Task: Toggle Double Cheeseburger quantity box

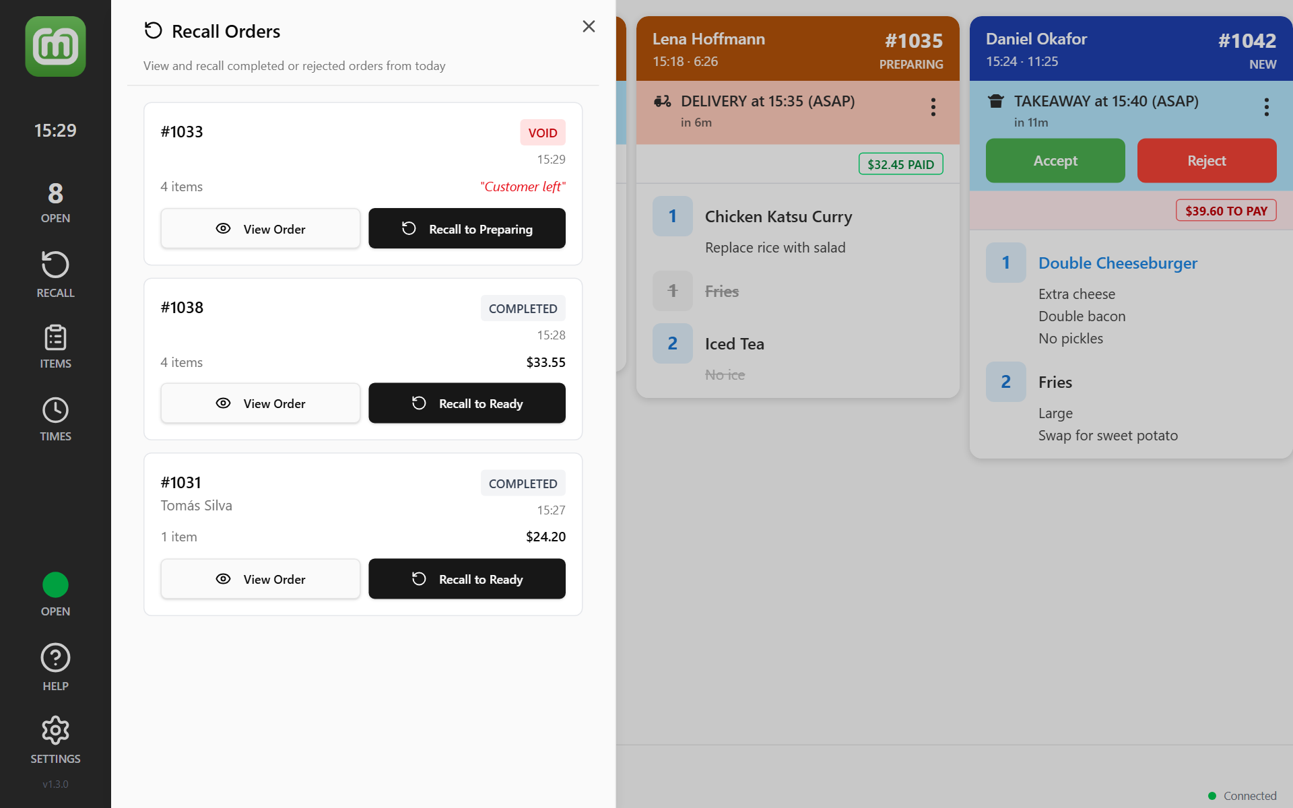Action: click(x=1005, y=263)
